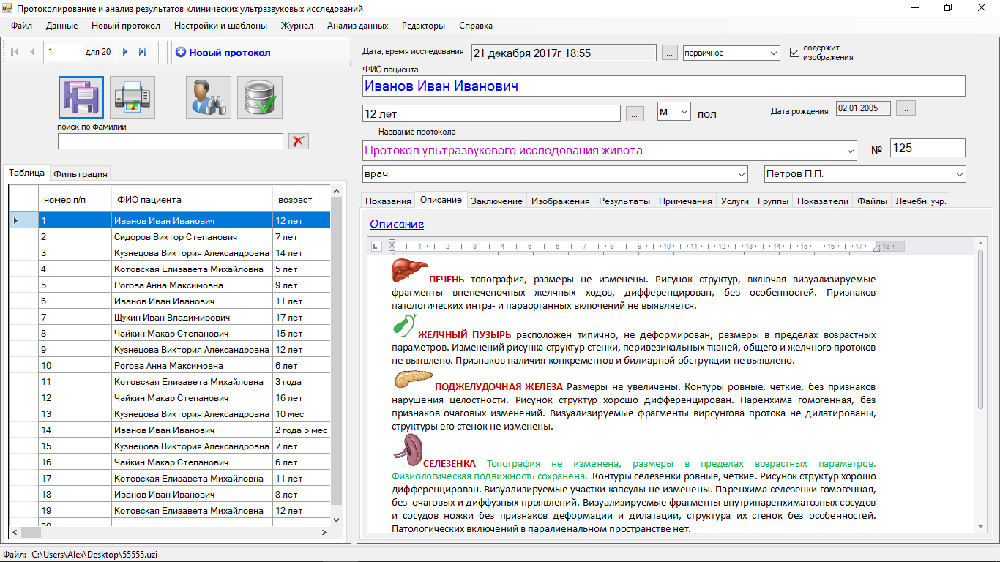Open the patient search binoculars icon

[208, 97]
